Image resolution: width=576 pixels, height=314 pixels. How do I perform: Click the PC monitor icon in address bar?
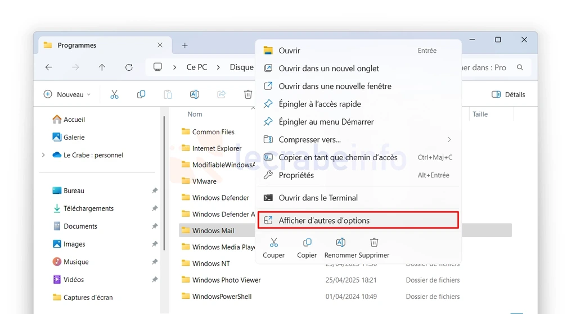click(157, 67)
